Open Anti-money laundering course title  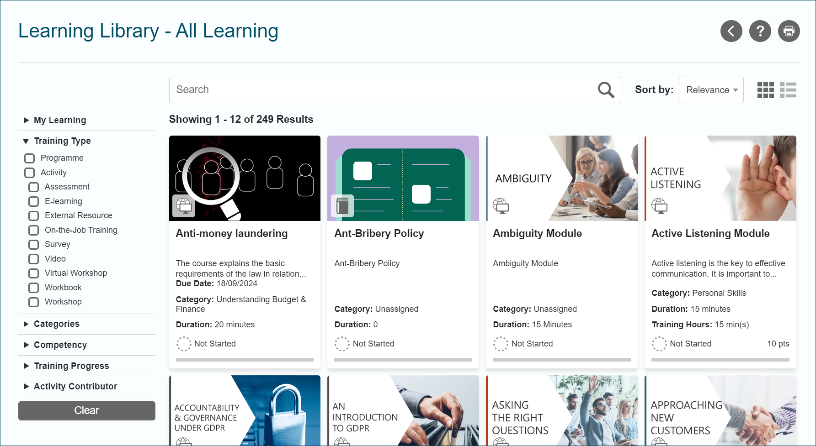[232, 233]
